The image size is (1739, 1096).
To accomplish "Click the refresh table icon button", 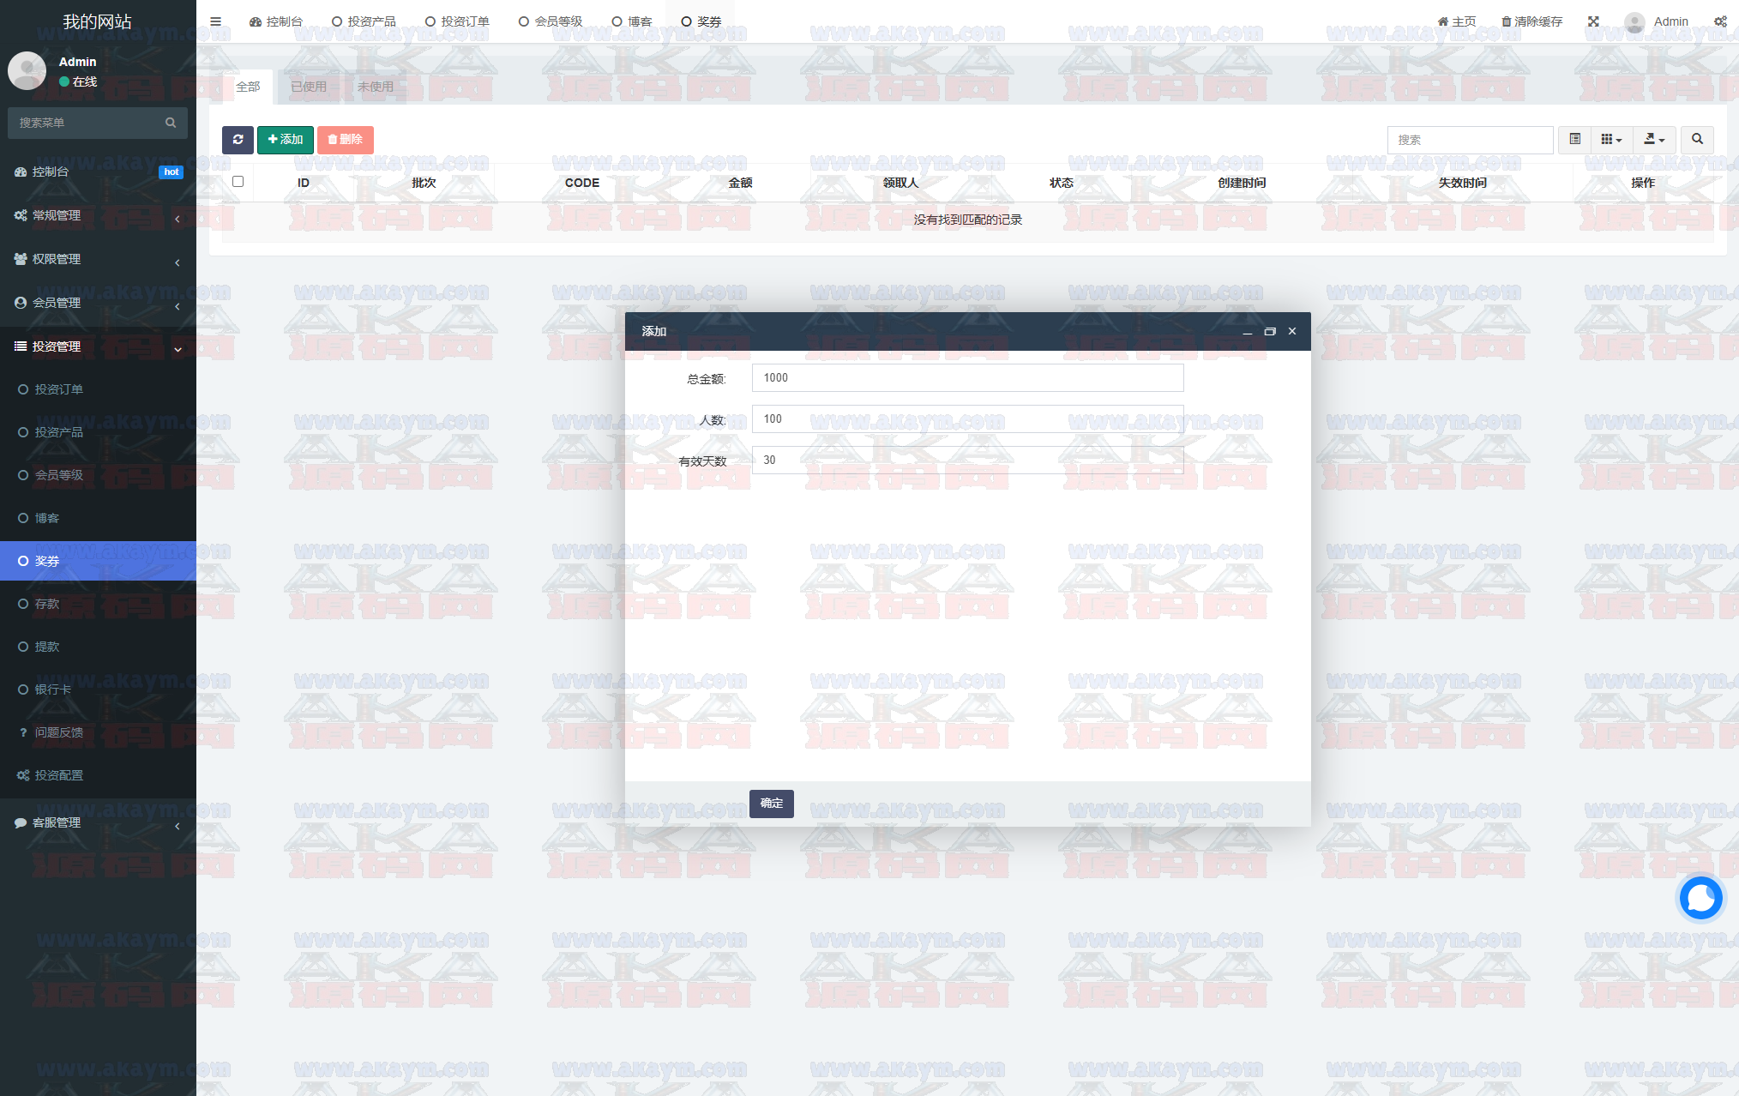I will pos(238,140).
